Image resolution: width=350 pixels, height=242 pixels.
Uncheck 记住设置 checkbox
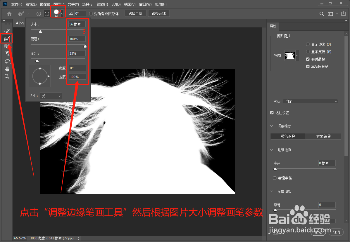(272, 112)
